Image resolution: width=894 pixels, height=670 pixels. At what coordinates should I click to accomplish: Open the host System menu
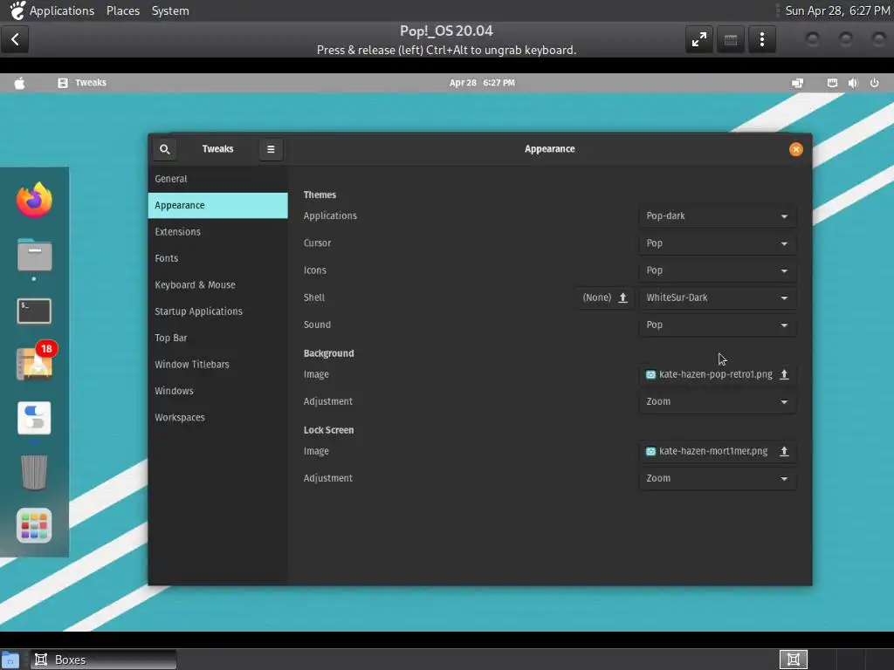pos(170,10)
